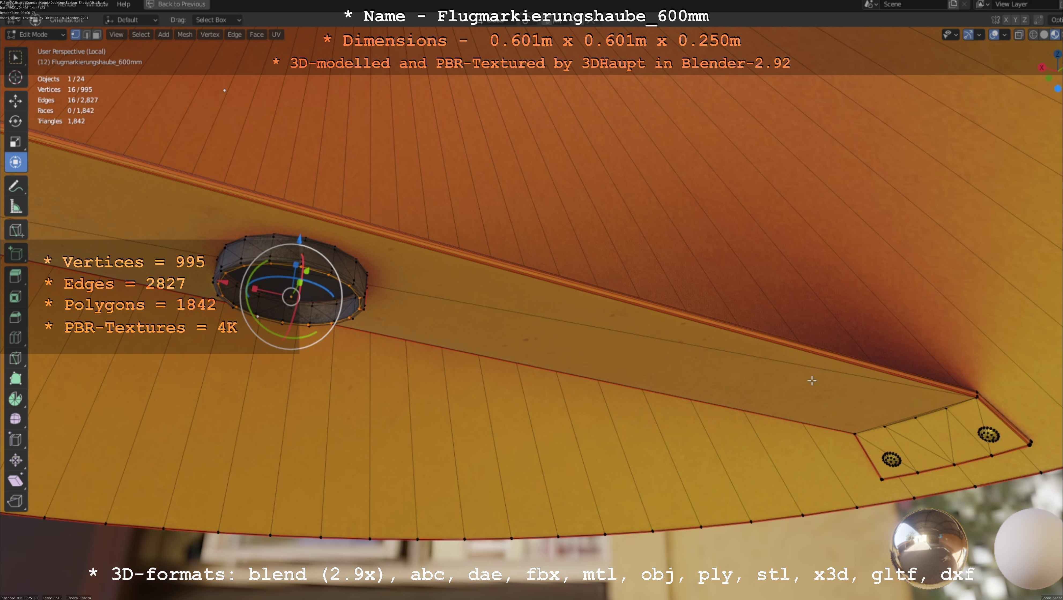Open the Edit Mode dropdown
Image resolution: width=1063 pixels, height=600 pixels.
pyautogui.click(x=36, y=35)
